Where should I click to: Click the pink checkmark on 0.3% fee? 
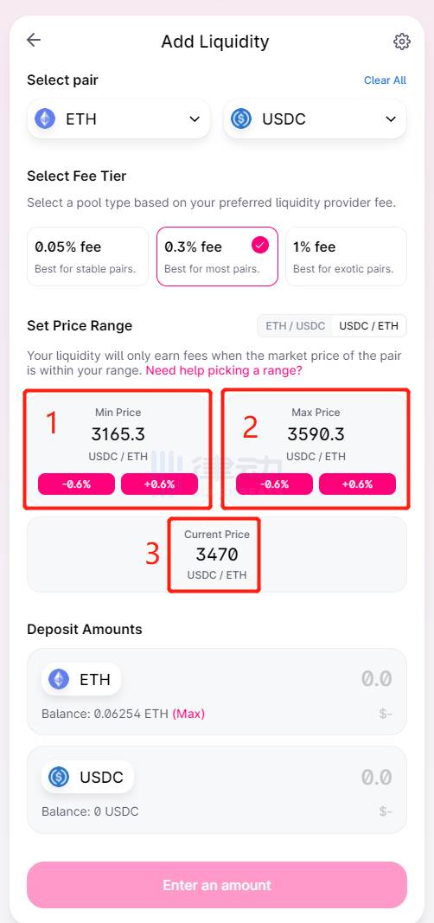point(259,245)
